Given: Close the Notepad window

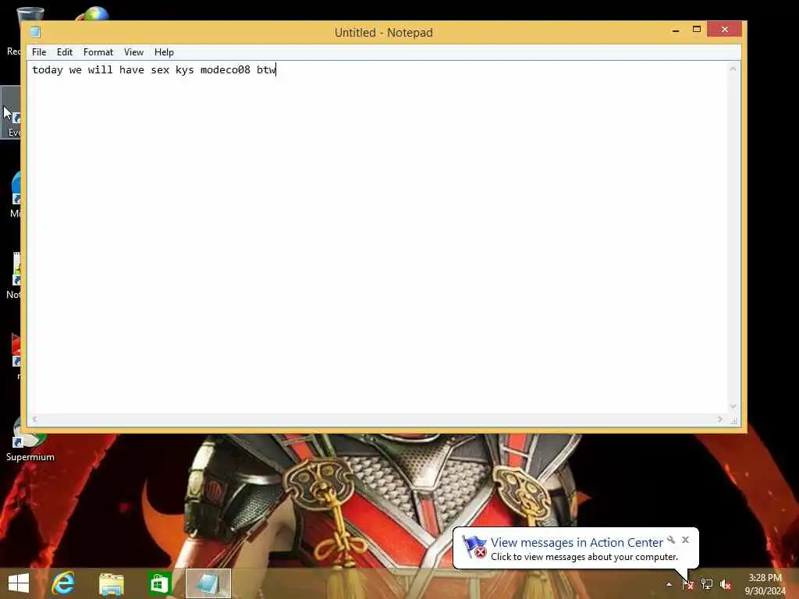Looking at the screenshot, I should pyautogui.click(x=725, y=30).
